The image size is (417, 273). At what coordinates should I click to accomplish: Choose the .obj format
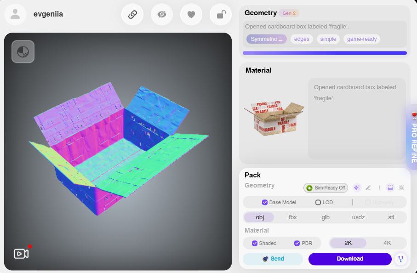pyautogui.click(x=259, y=217)
